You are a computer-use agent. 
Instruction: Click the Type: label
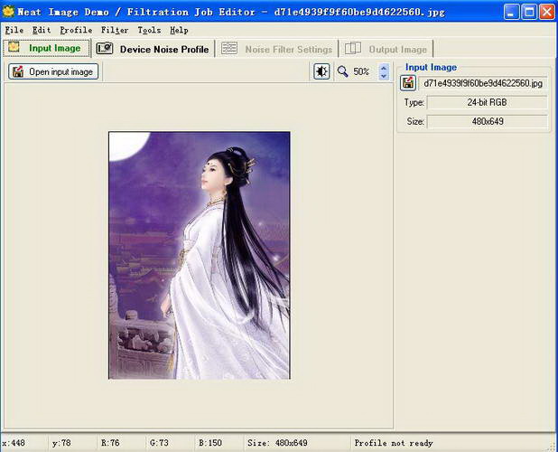tap(414, 102)
